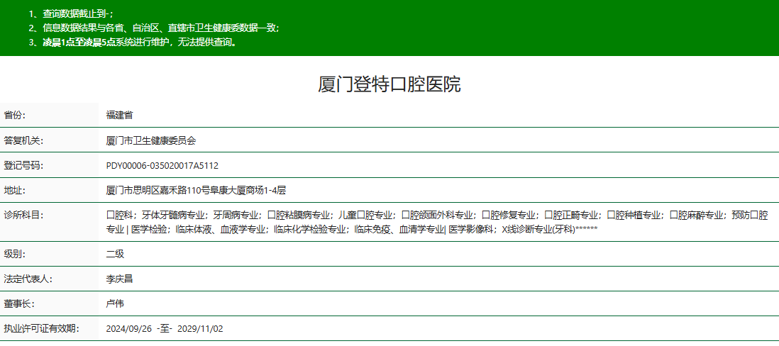Click the 诊所科目 label

click(x=24, y=215)
